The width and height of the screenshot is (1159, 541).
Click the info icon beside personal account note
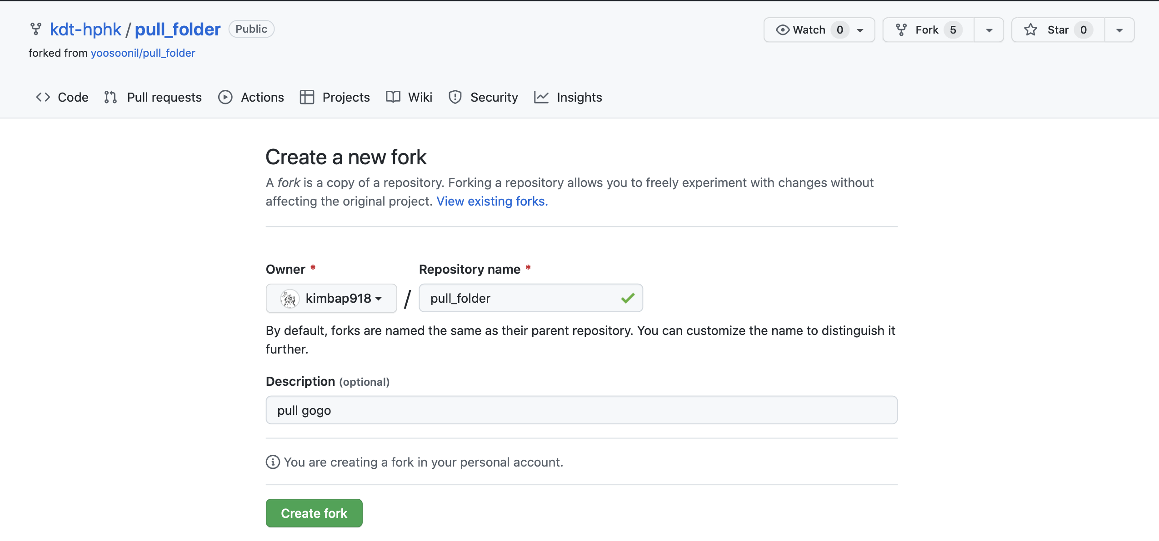click(x=273, y=462)
